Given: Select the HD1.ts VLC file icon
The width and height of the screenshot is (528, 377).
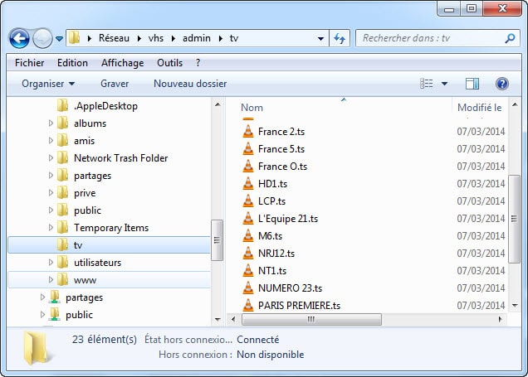Looking at the screenshot, I should pos(248,184).
